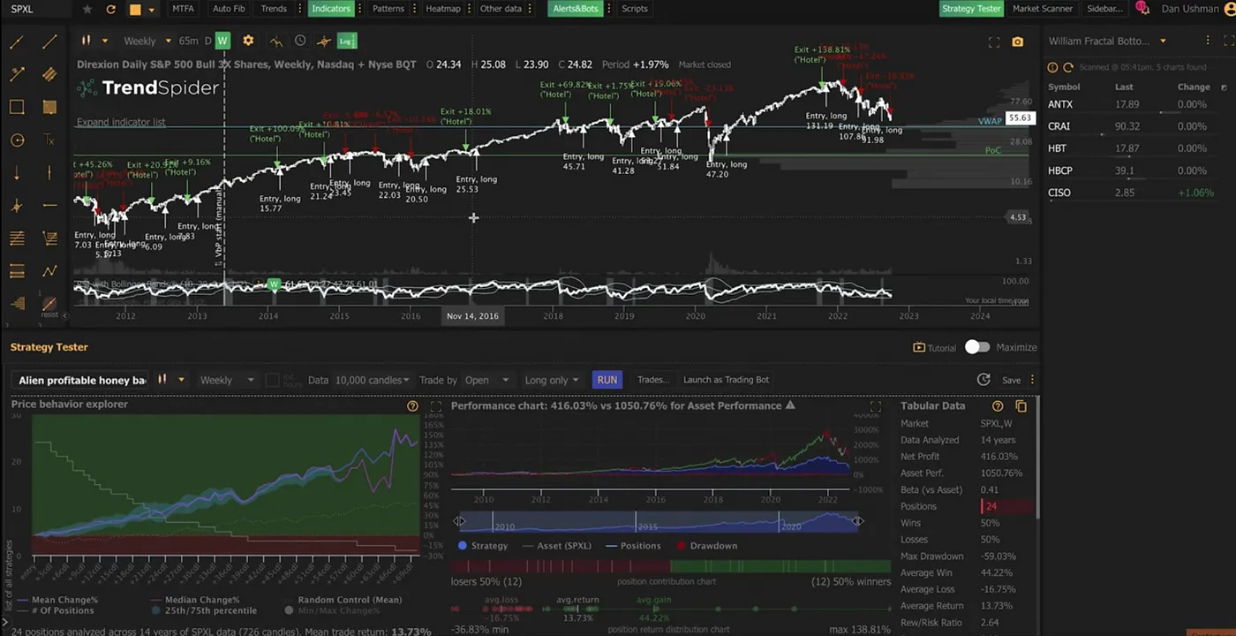Click the clock icon in chart toolbar

pos(300,41)
